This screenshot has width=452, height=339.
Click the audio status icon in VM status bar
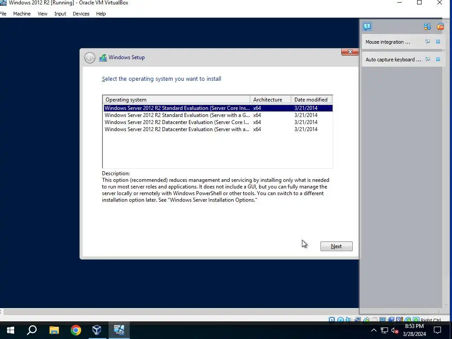[349, 320]
